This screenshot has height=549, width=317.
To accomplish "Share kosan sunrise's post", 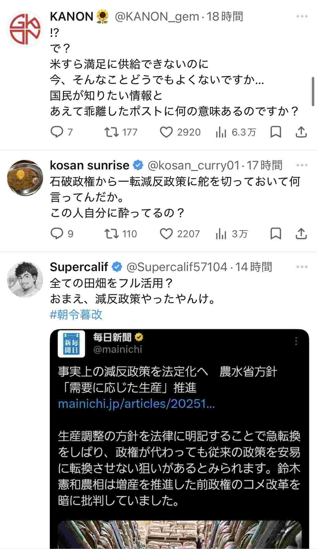I will click(x=301, y=234).
